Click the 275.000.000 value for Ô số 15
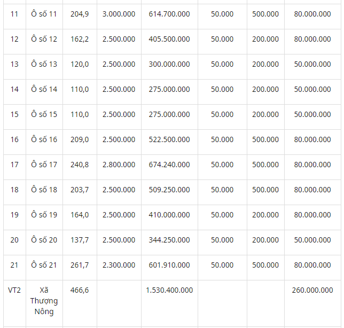Image resolution: width=344 pixels, height=328 pixels. tap(169, 114)
